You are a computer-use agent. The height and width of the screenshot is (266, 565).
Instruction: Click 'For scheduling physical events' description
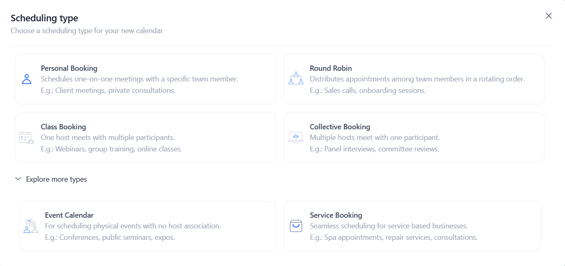point(133,226)
